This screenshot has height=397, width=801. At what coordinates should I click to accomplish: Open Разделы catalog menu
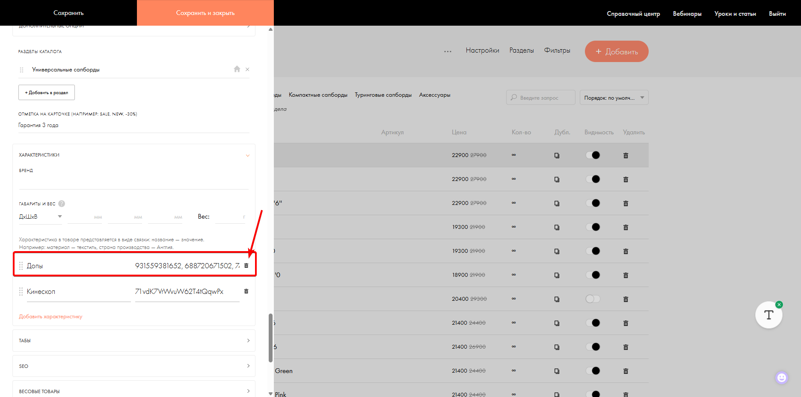click(522, 50)
